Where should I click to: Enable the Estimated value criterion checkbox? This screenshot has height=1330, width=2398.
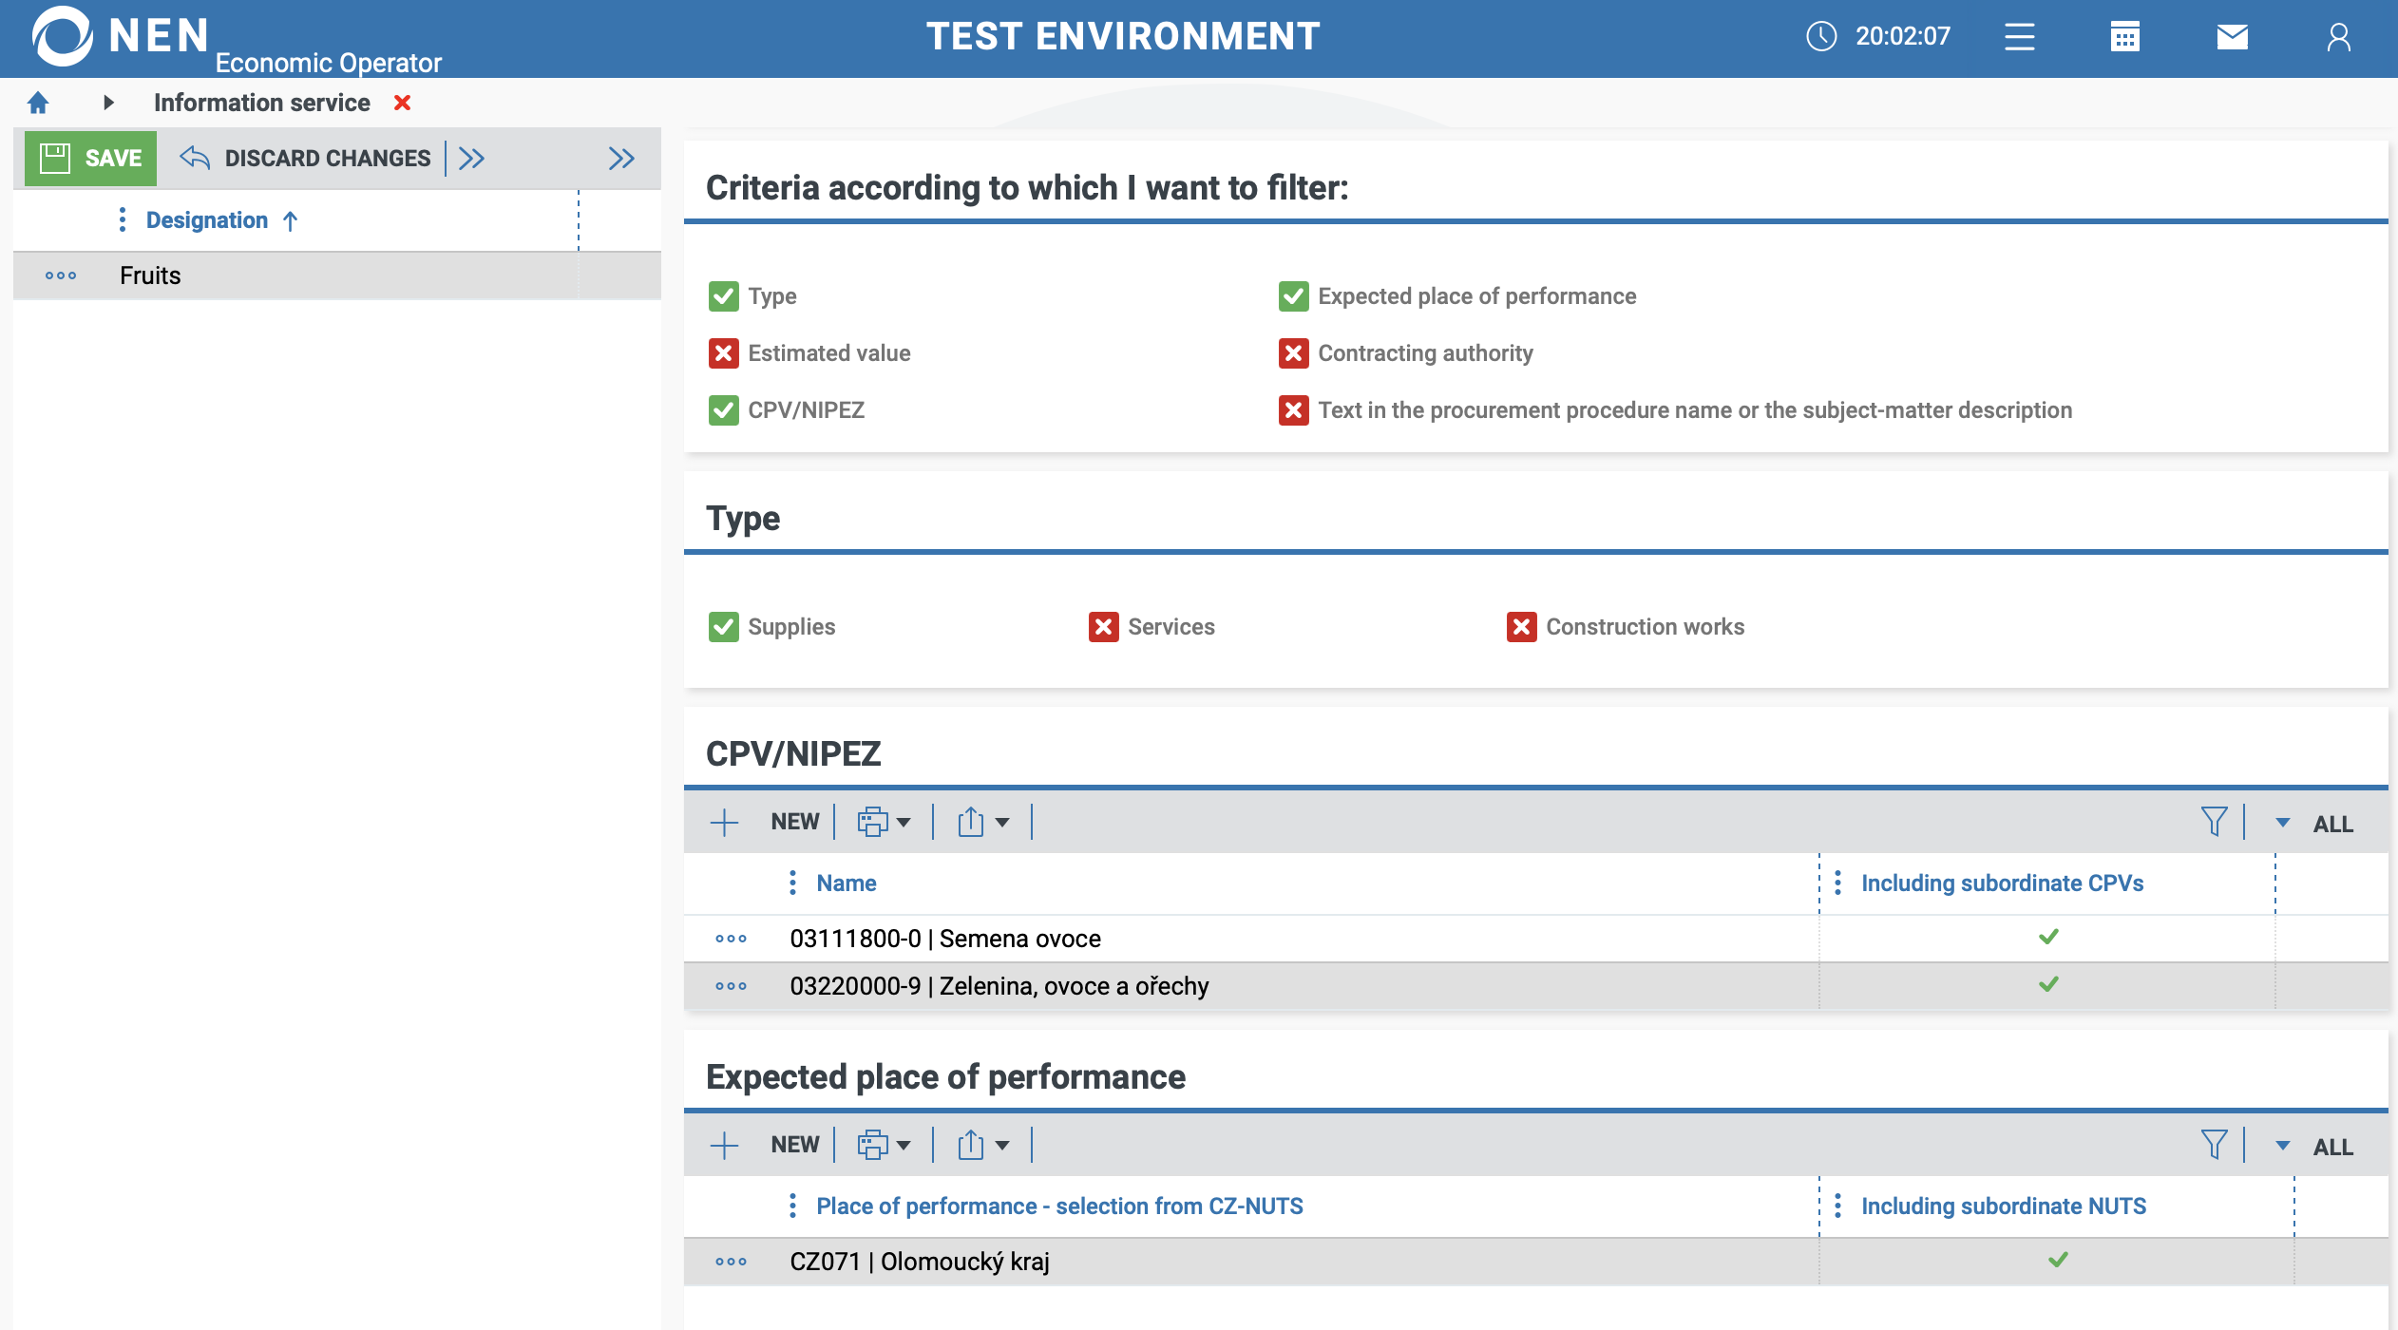click(x=724, y=353)
